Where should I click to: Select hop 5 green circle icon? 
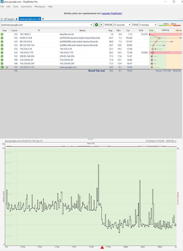tap(2, 49)
